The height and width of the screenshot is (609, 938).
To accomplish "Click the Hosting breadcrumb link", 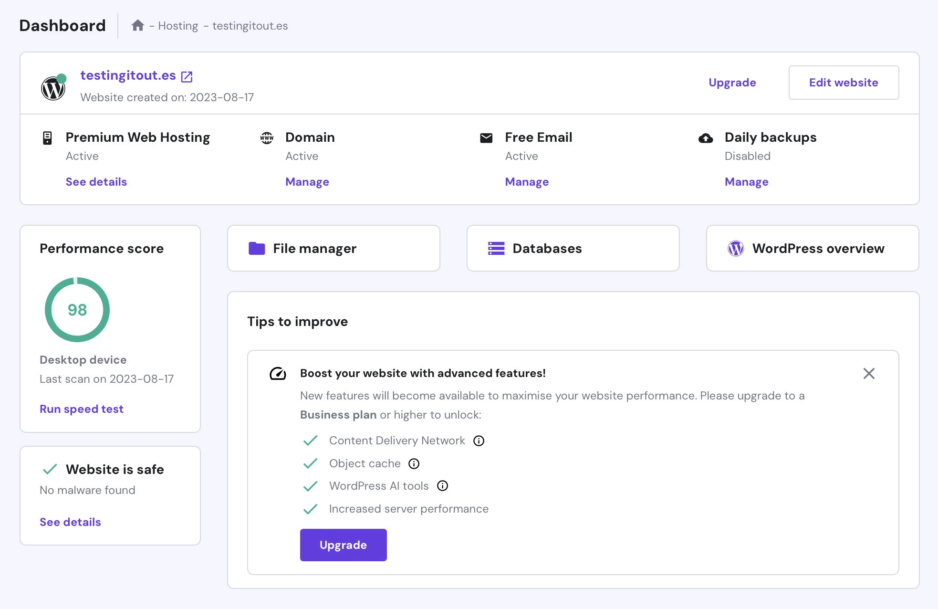I will pyautogui.click(x=178, y=26).
